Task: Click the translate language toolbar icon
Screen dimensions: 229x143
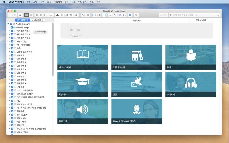Action: (x=124, y=15)
